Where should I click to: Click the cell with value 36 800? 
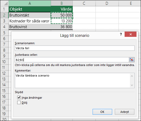(62, 27)
